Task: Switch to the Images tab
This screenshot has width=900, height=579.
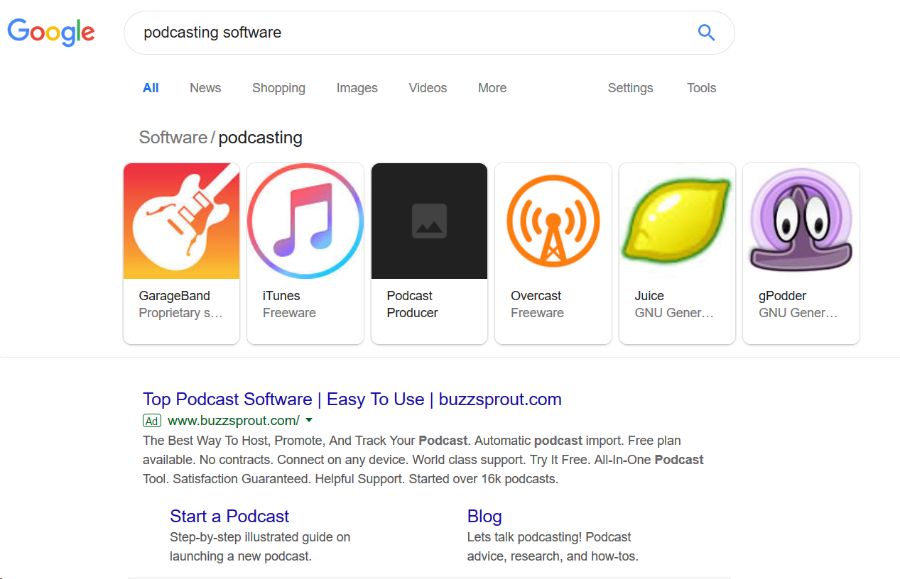Action: point(357,88)
